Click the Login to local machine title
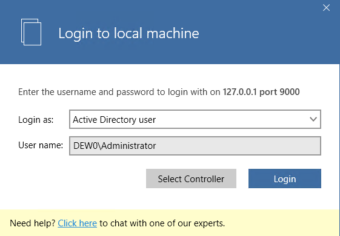The height and width of the screenshot is (236, 340). 128,33
